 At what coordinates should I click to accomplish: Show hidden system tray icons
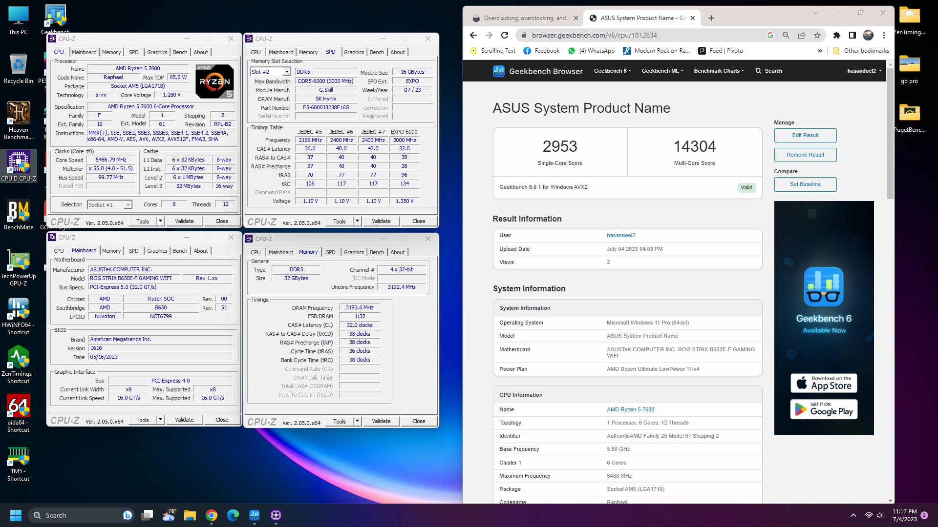pyautogui.click(x=853, y=515)
